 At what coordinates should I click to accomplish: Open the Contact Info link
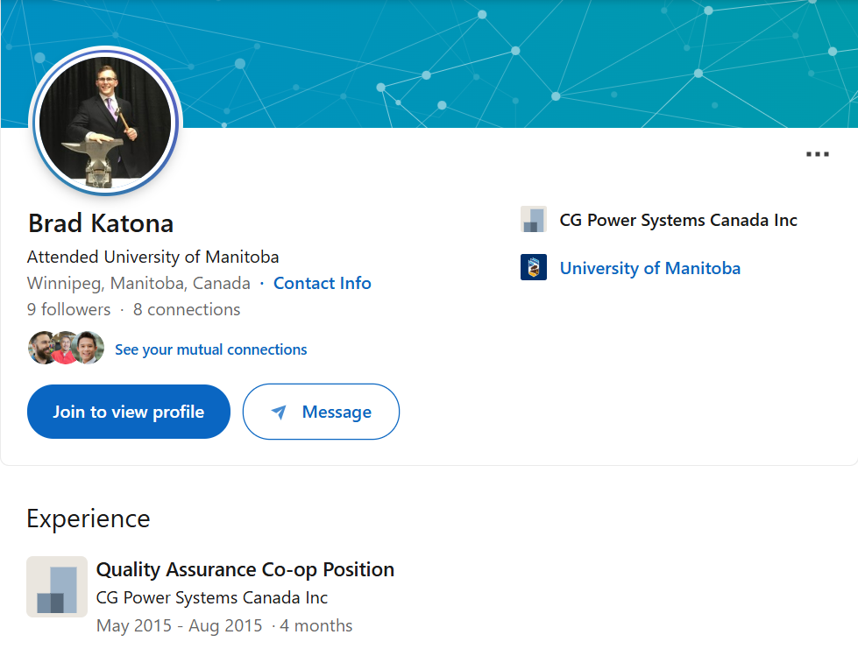(x=323, y=283)
